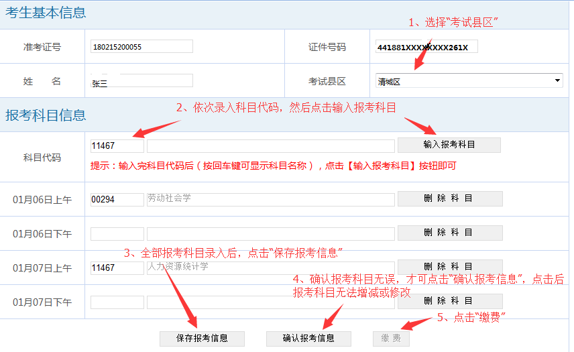The width and height of the screenshot is (574, 352).
Task: Click the 考试县区 label
Action: tap(327, 81)
